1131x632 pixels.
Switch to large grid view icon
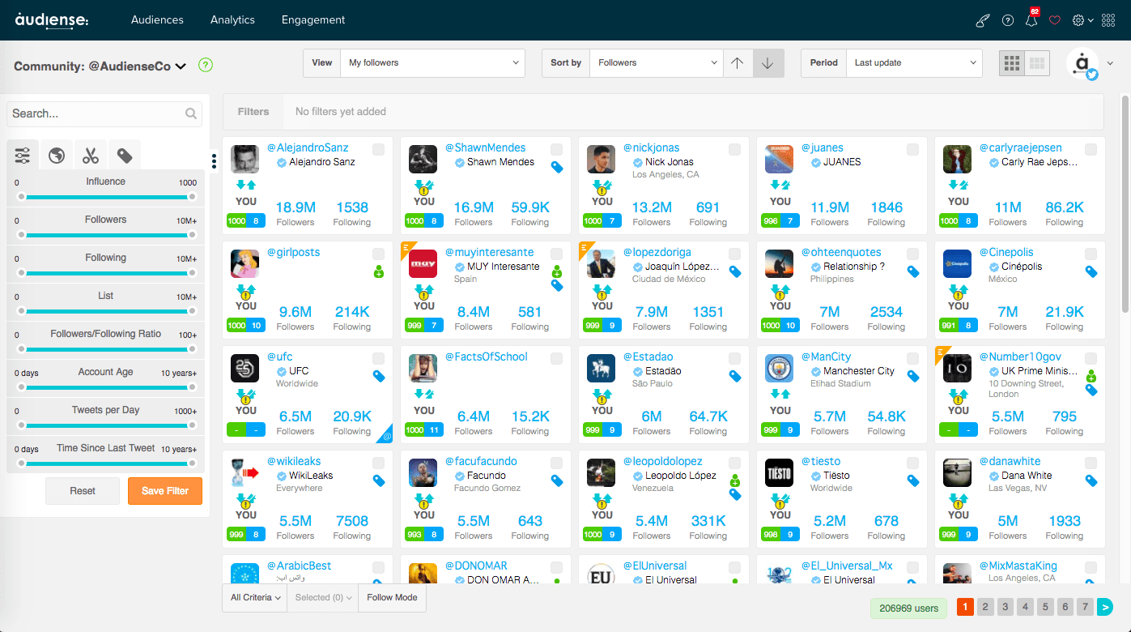(x=1037, y=63)
